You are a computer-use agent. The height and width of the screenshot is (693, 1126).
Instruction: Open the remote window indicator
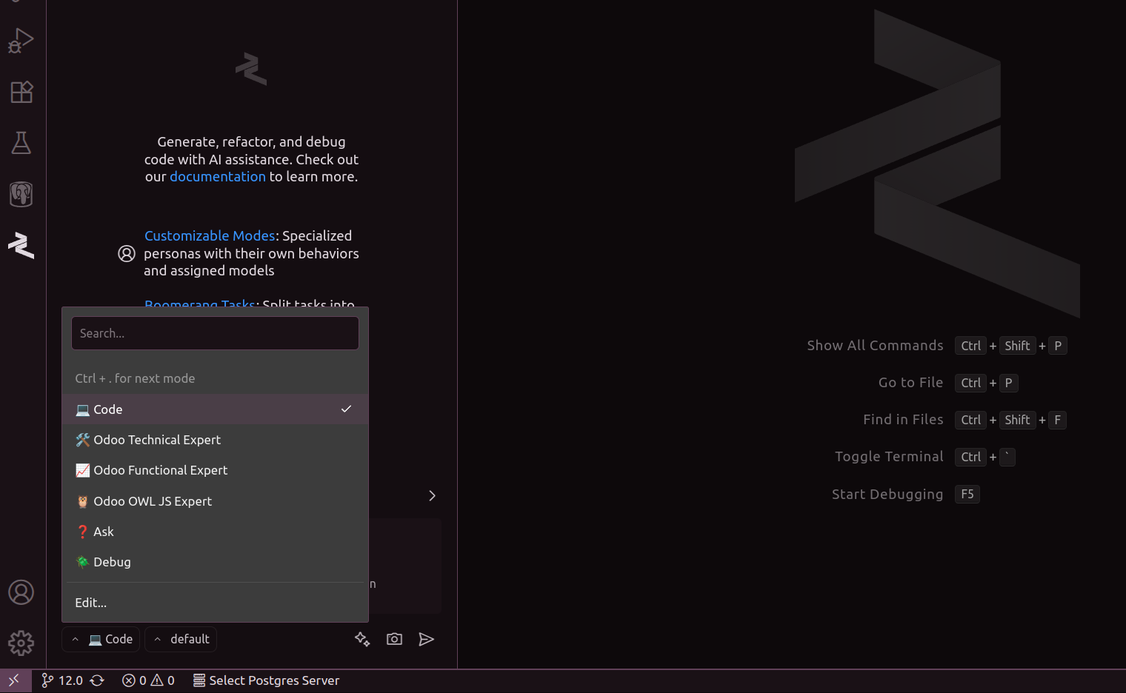pyautogui.click(x=15, y=680)
